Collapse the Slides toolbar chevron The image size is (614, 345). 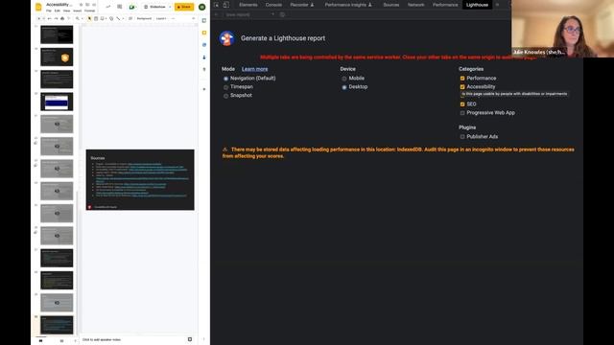[193, 18]
